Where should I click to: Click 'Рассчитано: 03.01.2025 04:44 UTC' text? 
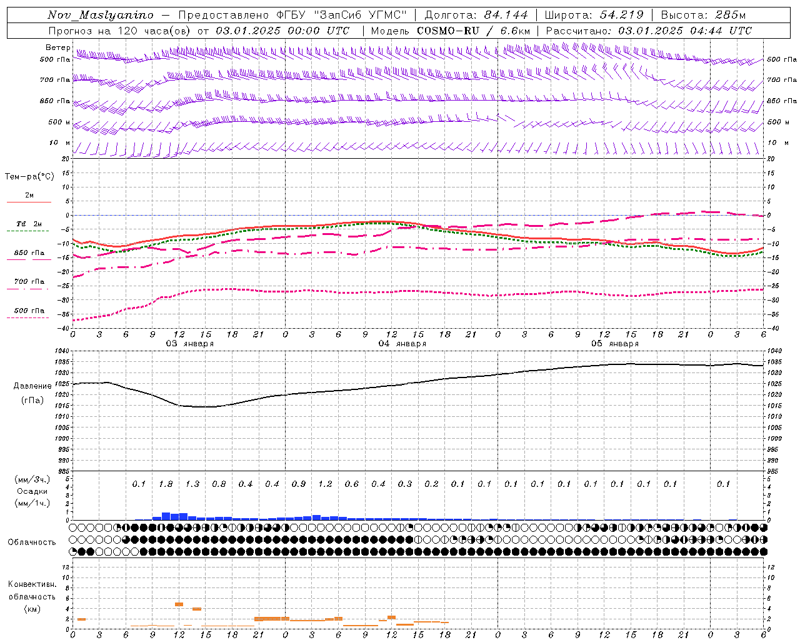[649, 31]
